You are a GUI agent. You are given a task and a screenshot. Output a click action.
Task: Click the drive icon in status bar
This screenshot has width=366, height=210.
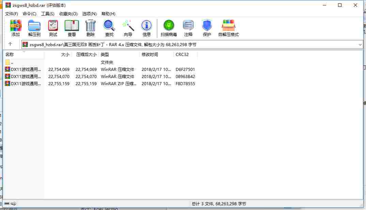coord(7,204)
